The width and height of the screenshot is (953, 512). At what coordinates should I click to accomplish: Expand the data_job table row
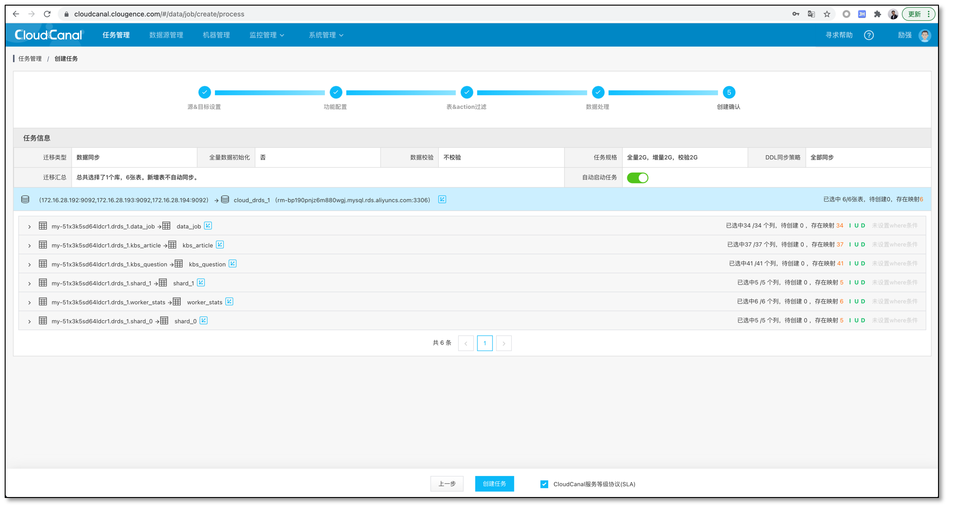pos(29,227)
